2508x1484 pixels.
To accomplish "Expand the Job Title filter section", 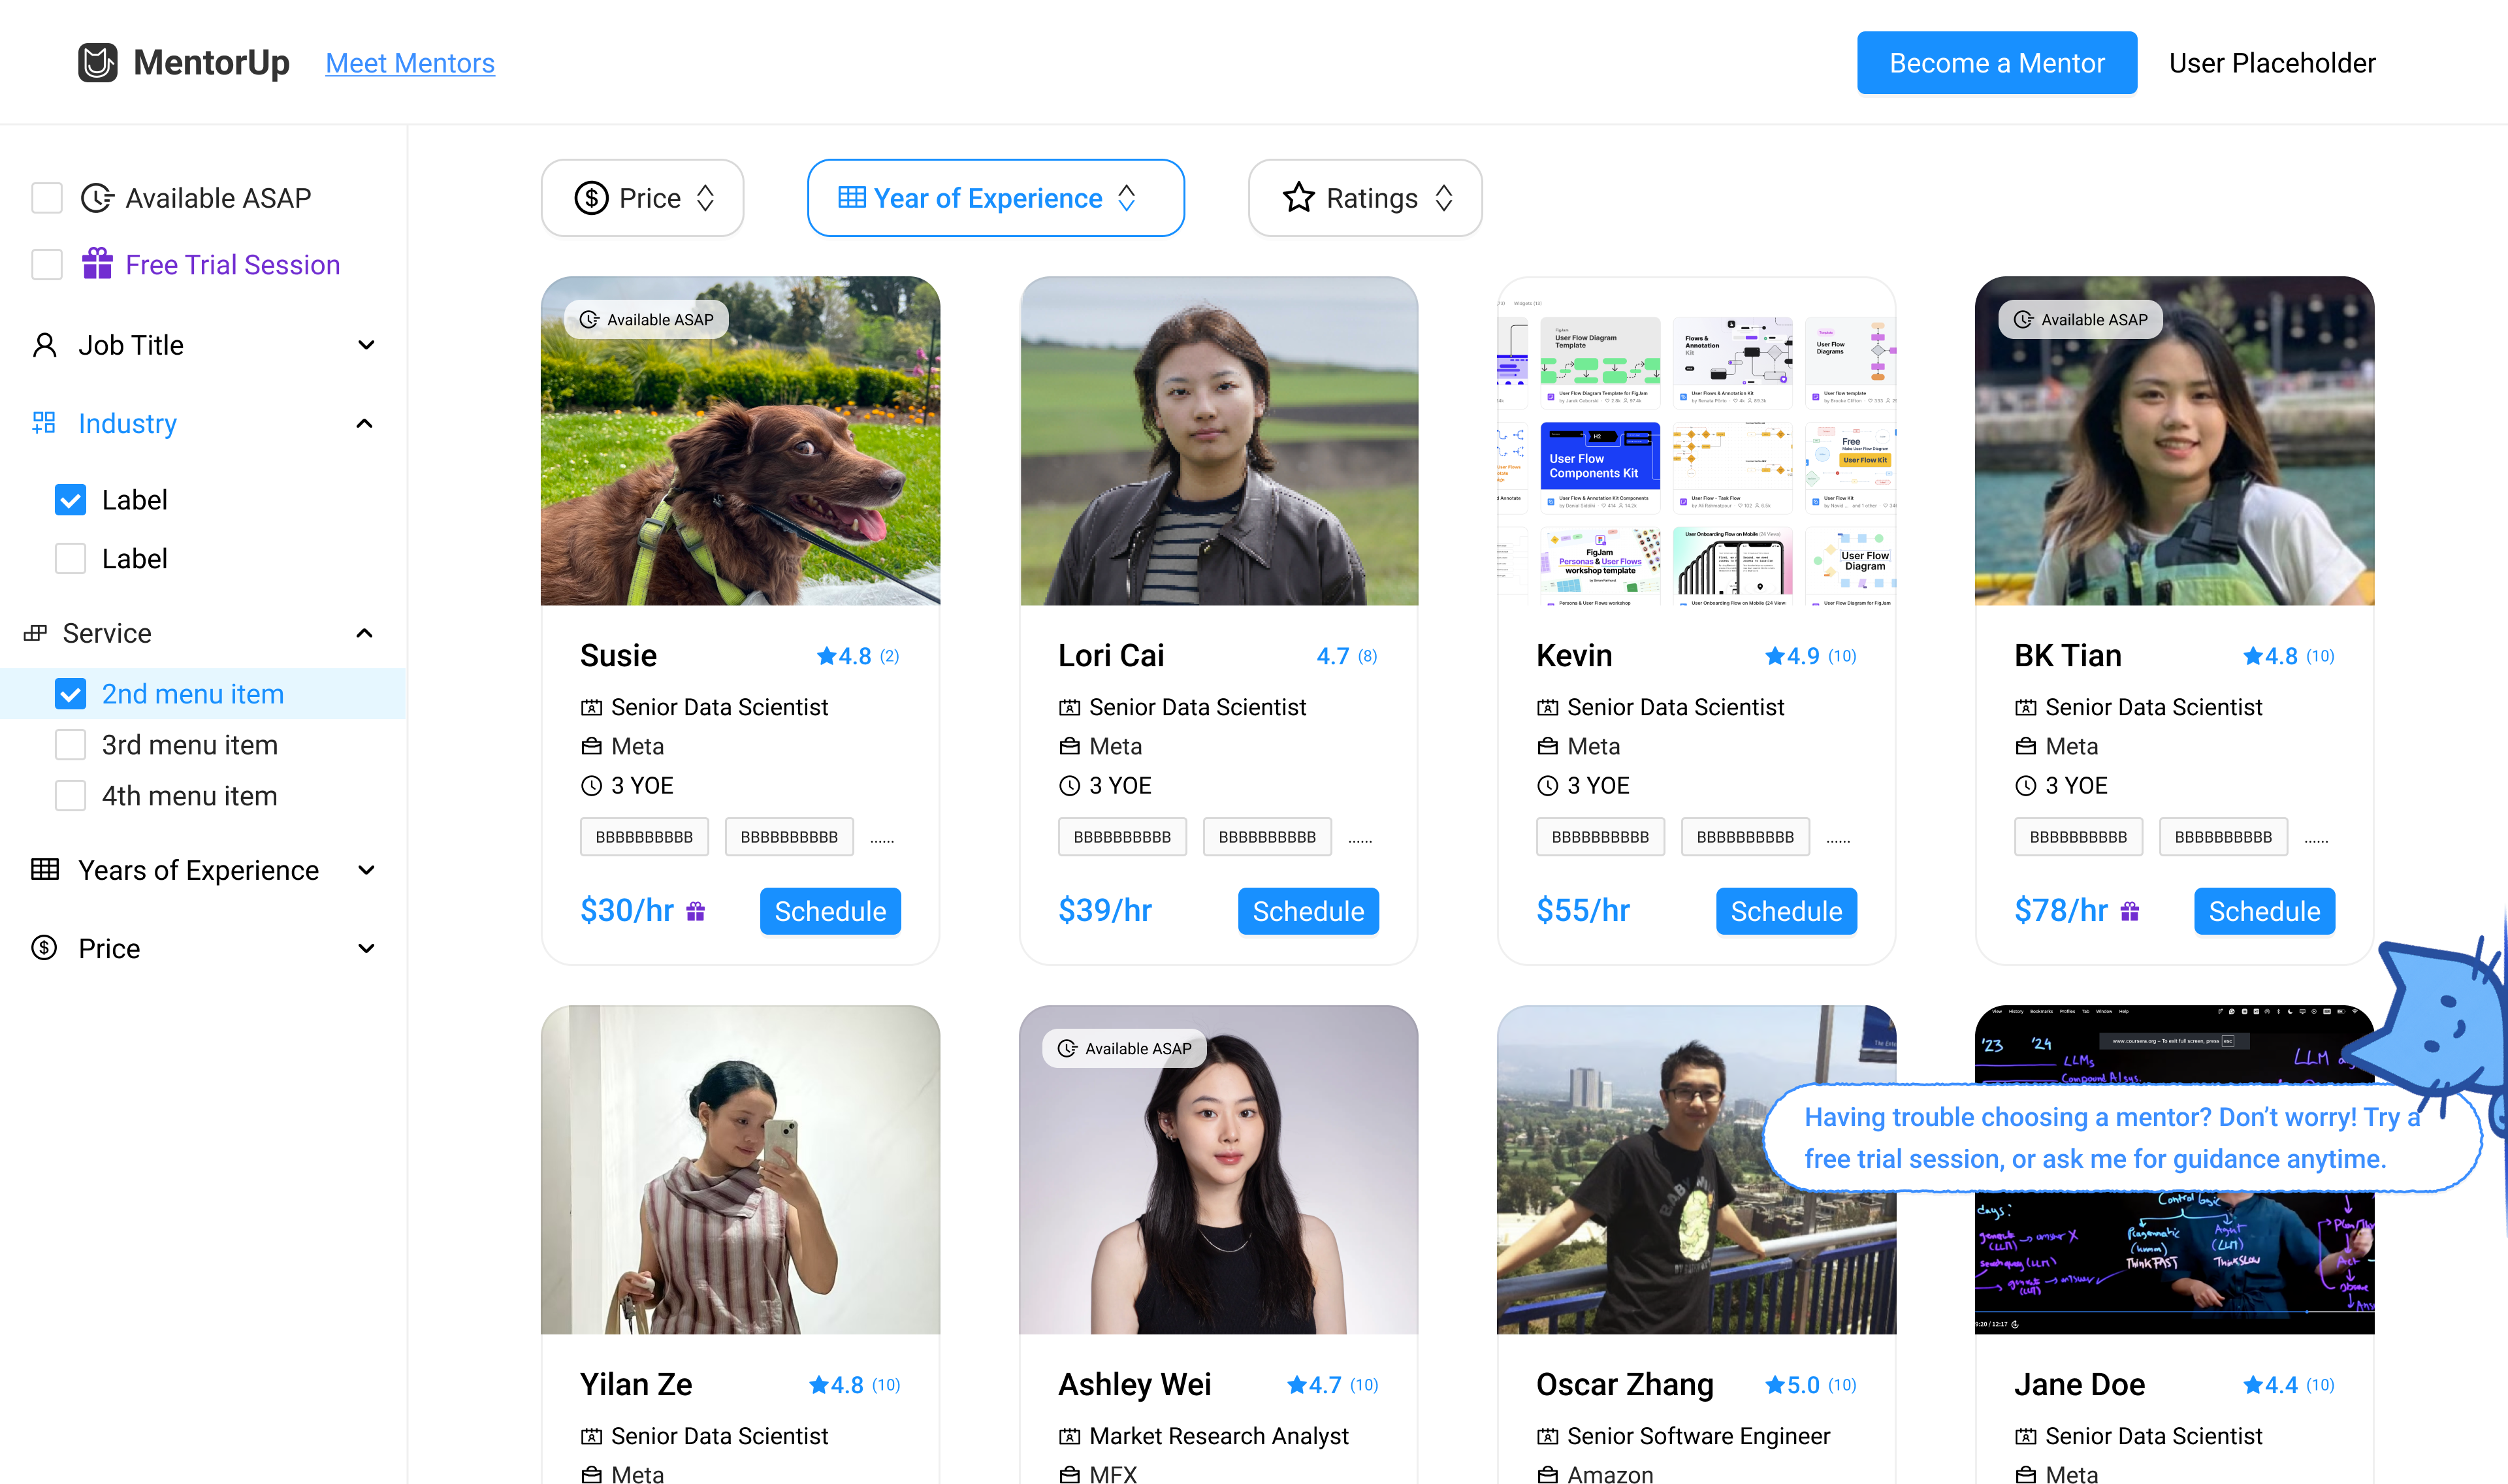I will click(366, 345).
